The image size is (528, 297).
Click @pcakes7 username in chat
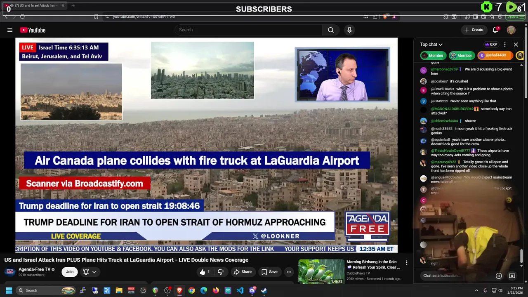point(439,81)
